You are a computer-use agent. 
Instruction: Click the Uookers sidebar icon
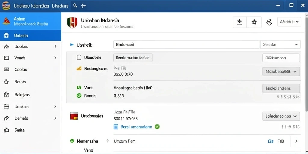7,47
